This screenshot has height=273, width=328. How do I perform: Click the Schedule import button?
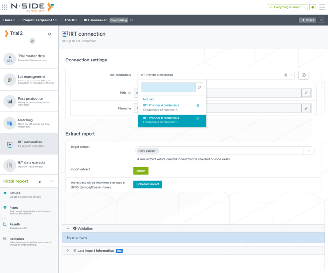pyautogui.click(x=147, y=184)
